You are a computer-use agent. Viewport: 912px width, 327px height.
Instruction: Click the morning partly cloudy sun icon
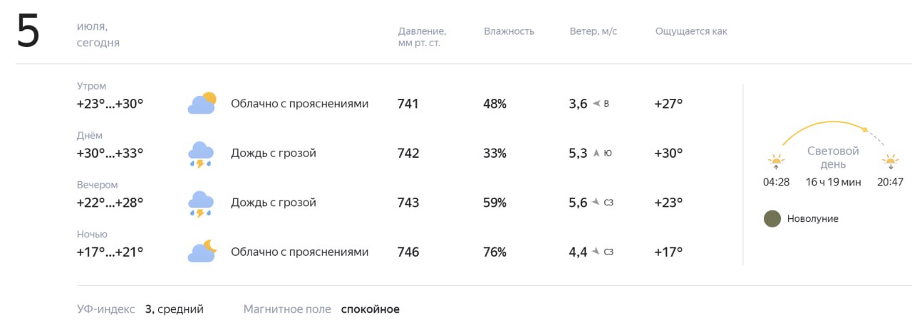202,104
